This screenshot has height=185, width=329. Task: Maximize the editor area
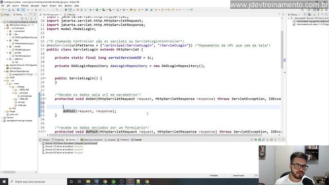[283, 14]
